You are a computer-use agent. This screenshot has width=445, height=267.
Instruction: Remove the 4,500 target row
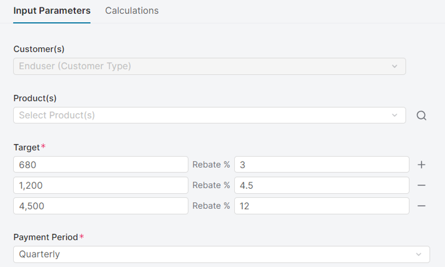(x=421, y=206)
